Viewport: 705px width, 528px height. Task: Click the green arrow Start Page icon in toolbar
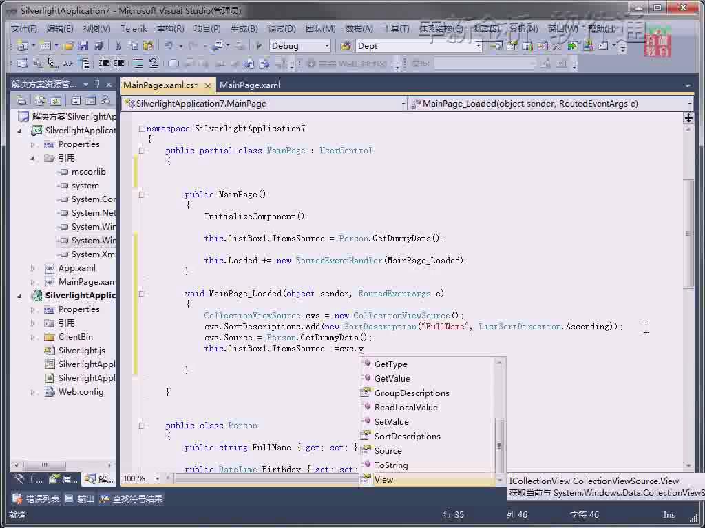pos(572,45)
